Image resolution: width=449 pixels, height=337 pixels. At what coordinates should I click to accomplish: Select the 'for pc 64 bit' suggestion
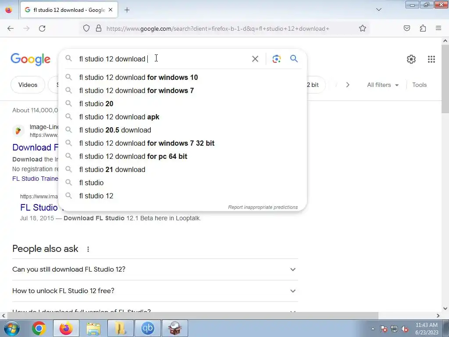182,157
